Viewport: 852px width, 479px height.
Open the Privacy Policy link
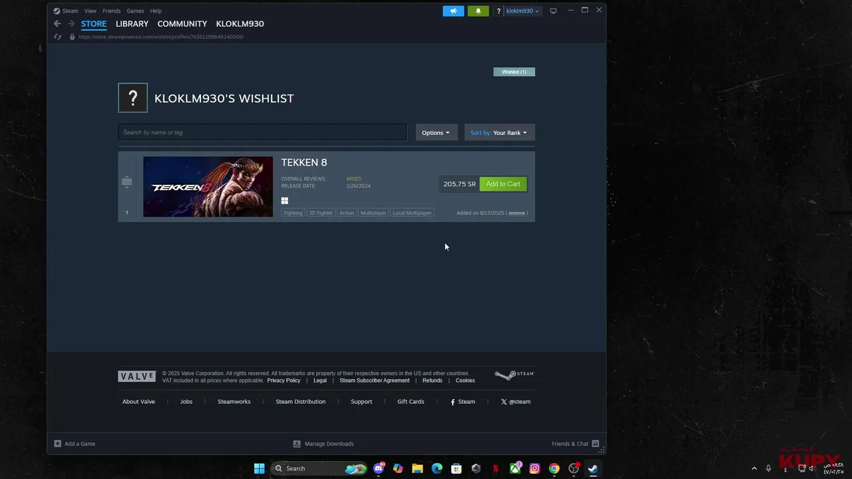(x=284, y=381)
